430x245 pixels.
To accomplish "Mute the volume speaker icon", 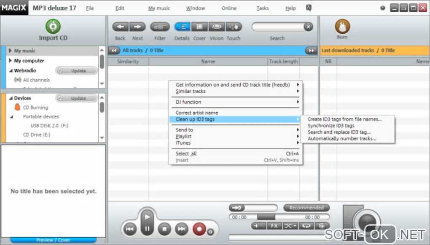I will tap(258, 226).
